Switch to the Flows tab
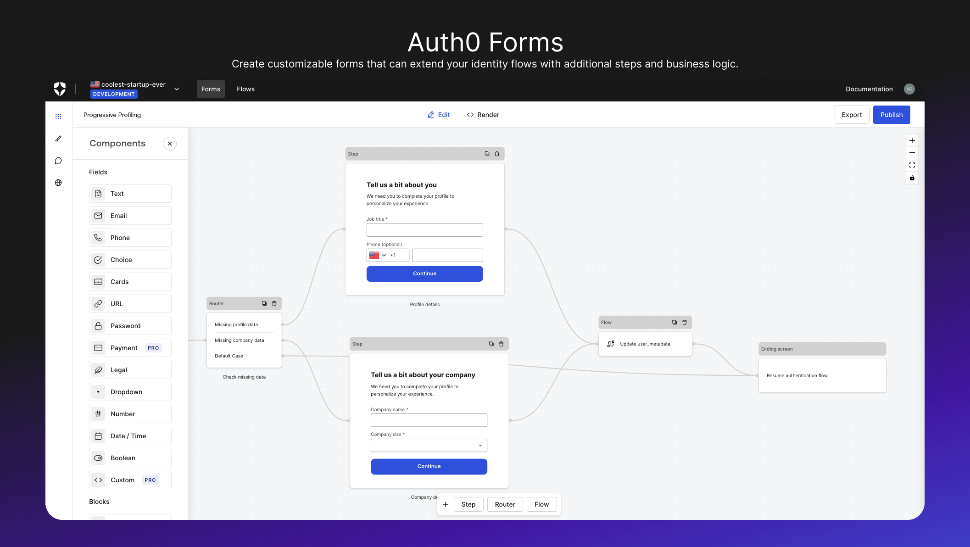Screen dimensions: 970x547 pyautogui.click(x=245, y=89)
